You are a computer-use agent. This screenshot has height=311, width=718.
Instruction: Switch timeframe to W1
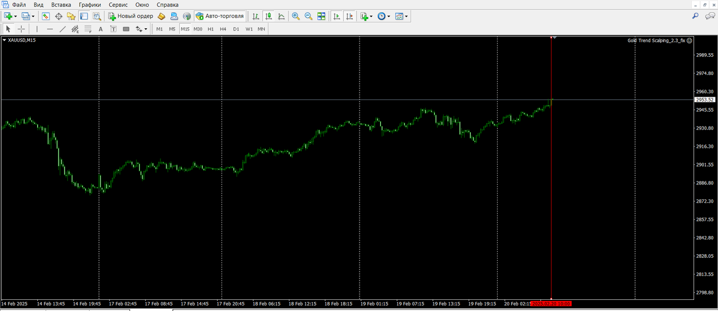(249, 29)
